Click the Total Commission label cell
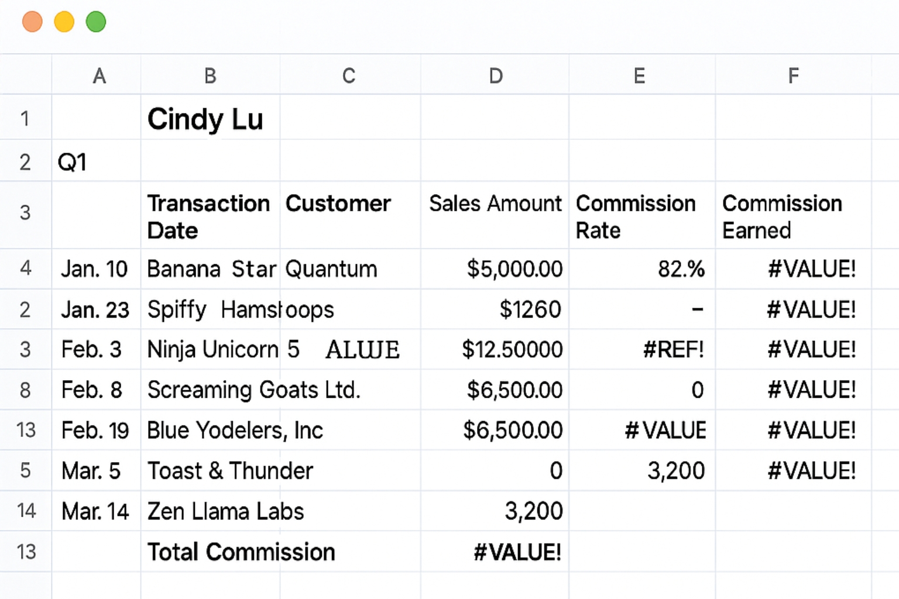899x599 pixels. [241, 551]
